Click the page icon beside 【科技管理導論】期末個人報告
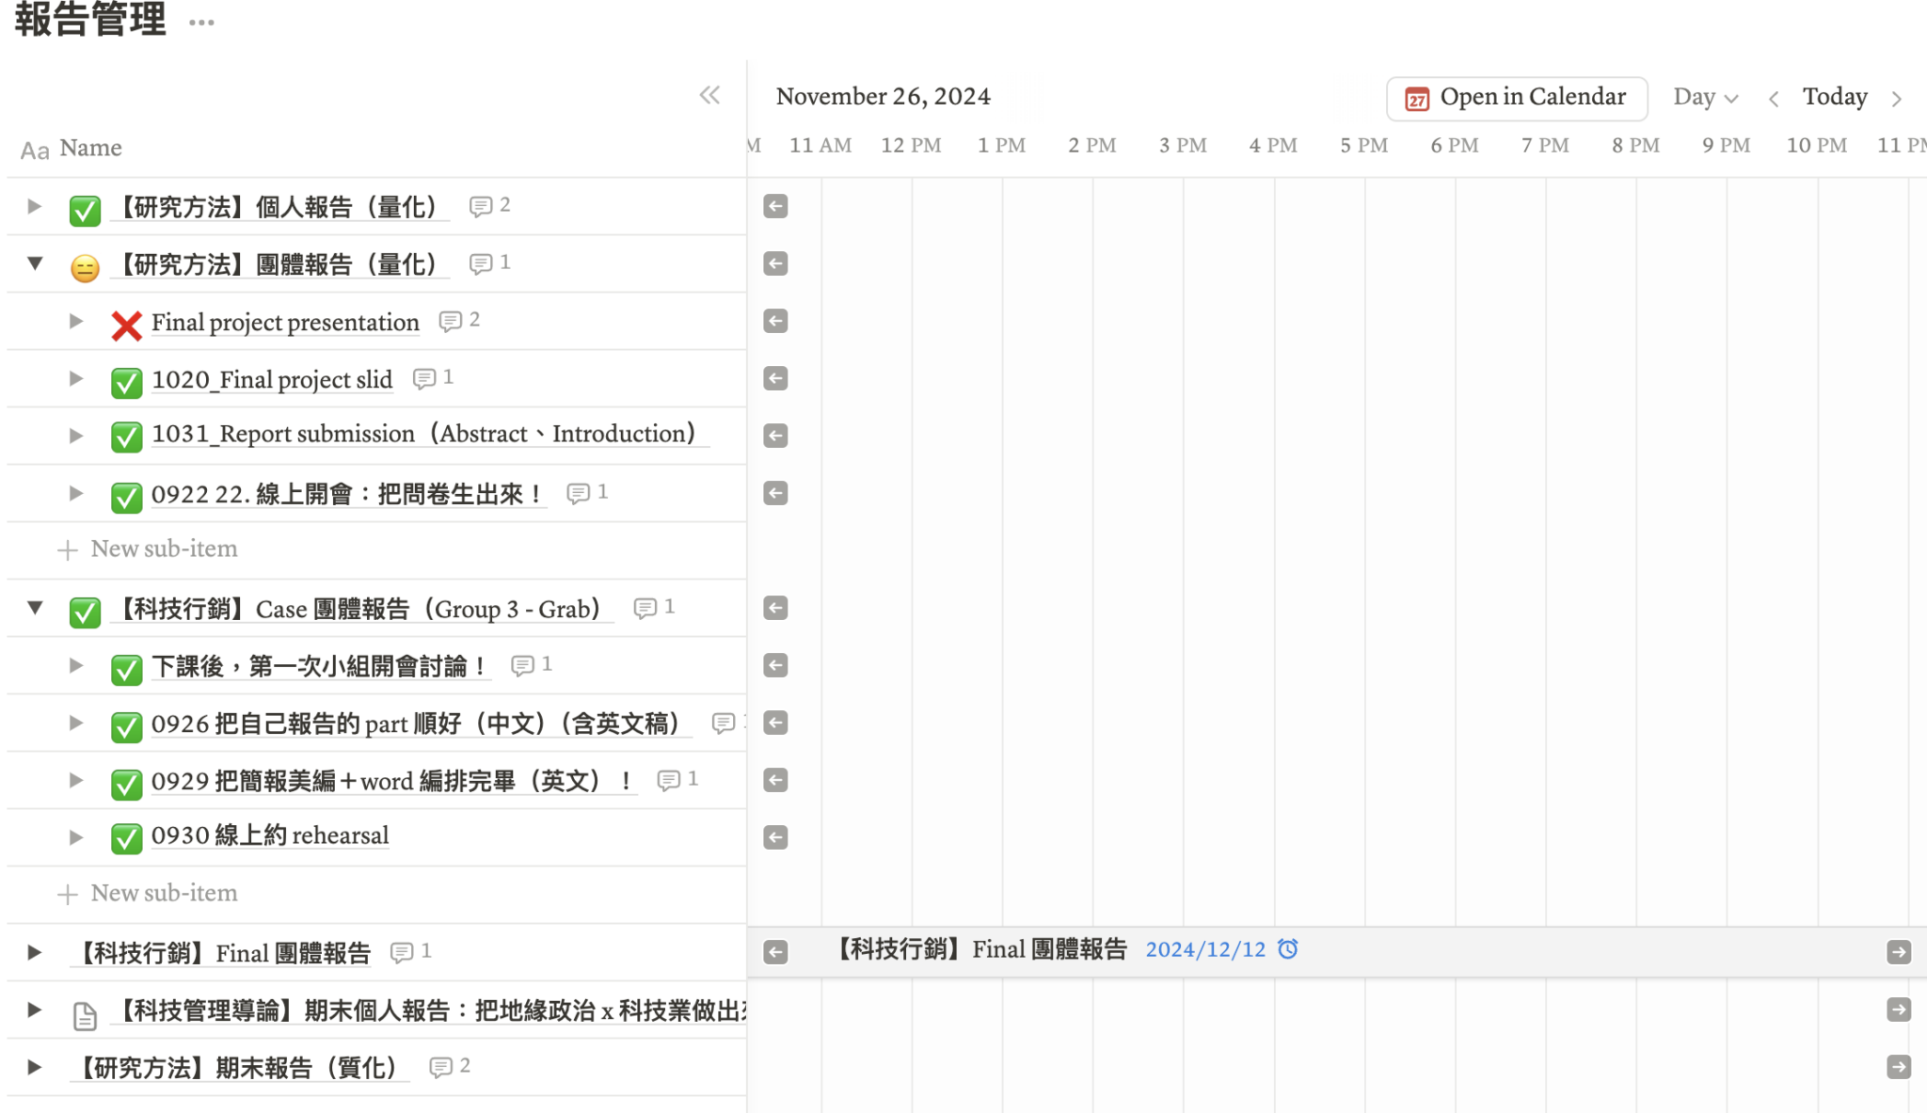 click(84, 1010)
